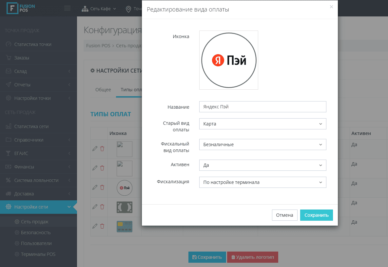Viewport: 388px width, 267px height.
Task: Delete the second payment type row
Action: click(102, 168)
